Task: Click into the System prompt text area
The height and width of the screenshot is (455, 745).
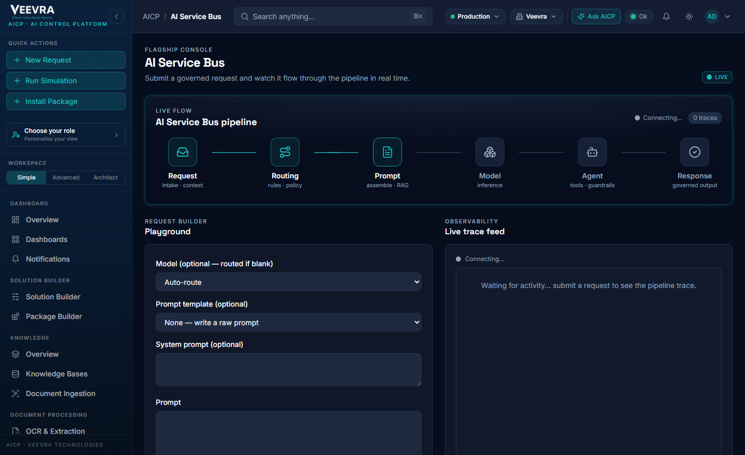Action: tap(289, 370)
